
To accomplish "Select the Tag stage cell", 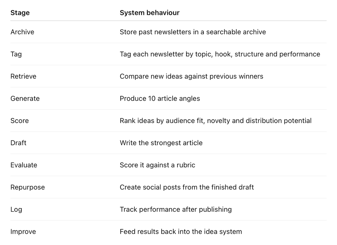I will point(16,54).
